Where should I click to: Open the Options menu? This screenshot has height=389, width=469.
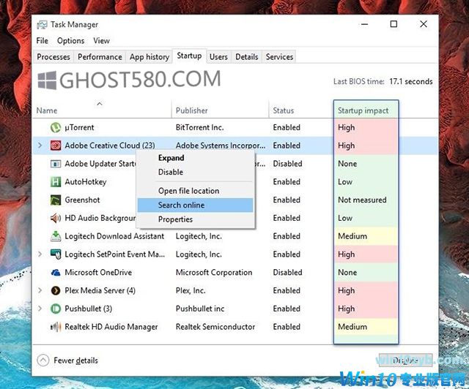[x=71, y=41]
